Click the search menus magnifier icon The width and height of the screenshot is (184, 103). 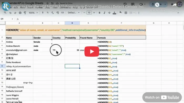pyautogui.click(x=5, y=13)
